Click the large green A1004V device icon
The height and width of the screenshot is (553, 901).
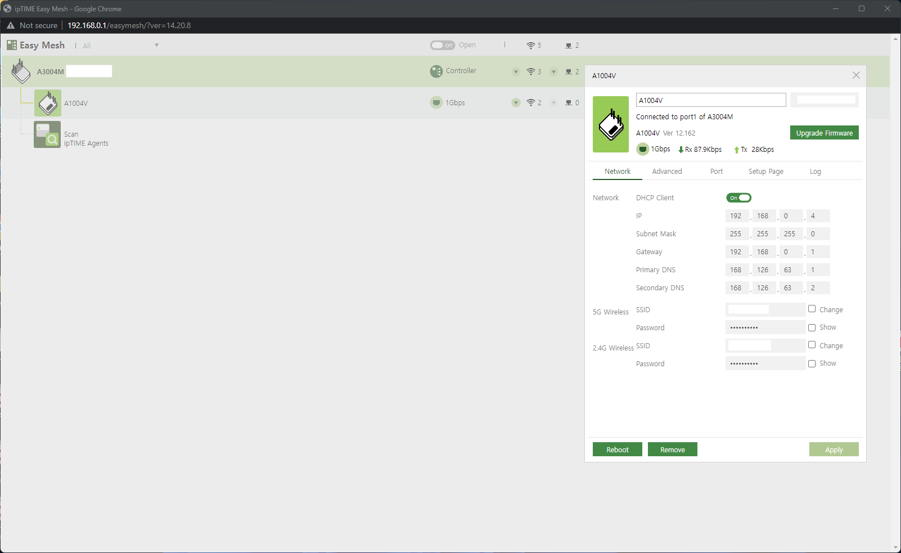coord(611,124)
